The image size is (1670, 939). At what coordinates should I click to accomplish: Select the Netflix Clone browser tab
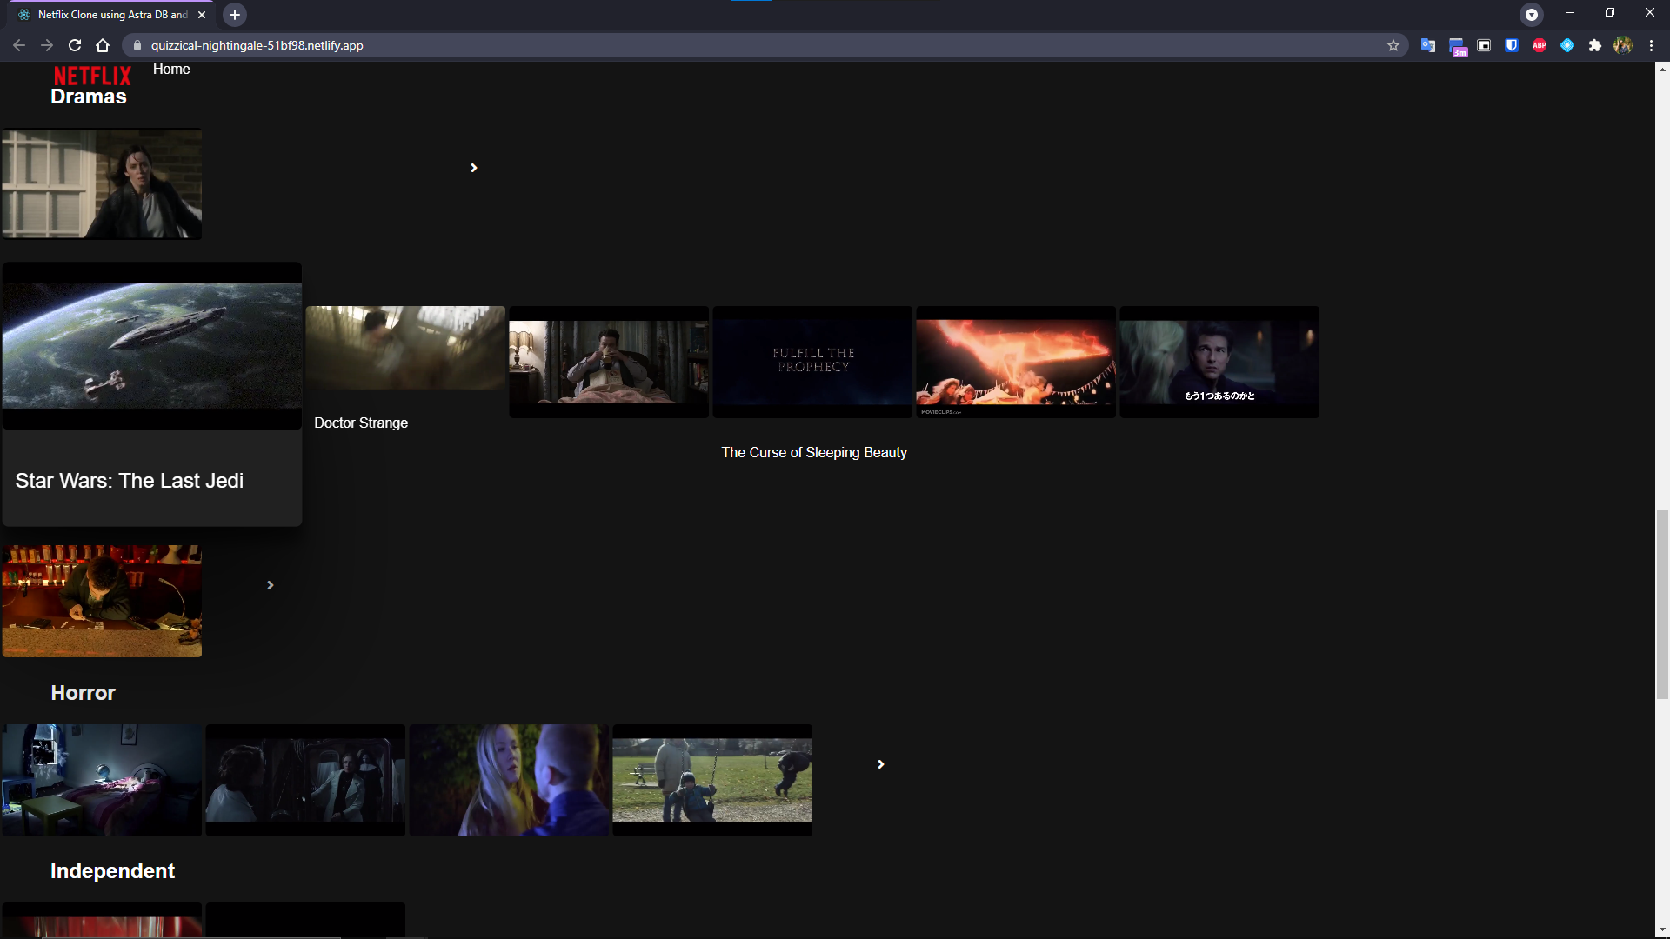[113, 15]
